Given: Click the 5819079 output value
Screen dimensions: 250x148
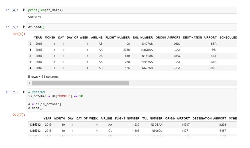Looking at the screenshot, I should coord(34,17).
